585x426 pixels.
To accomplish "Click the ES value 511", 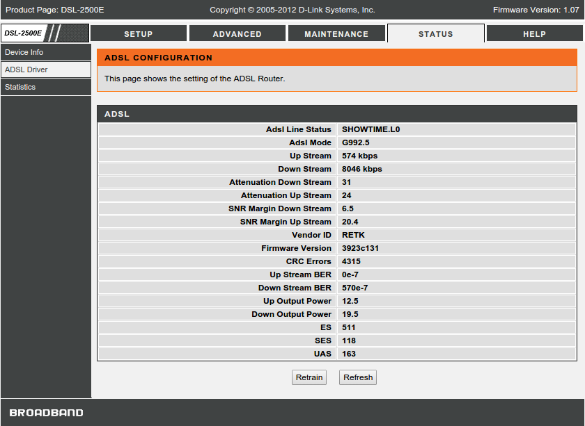I will 348,327.
